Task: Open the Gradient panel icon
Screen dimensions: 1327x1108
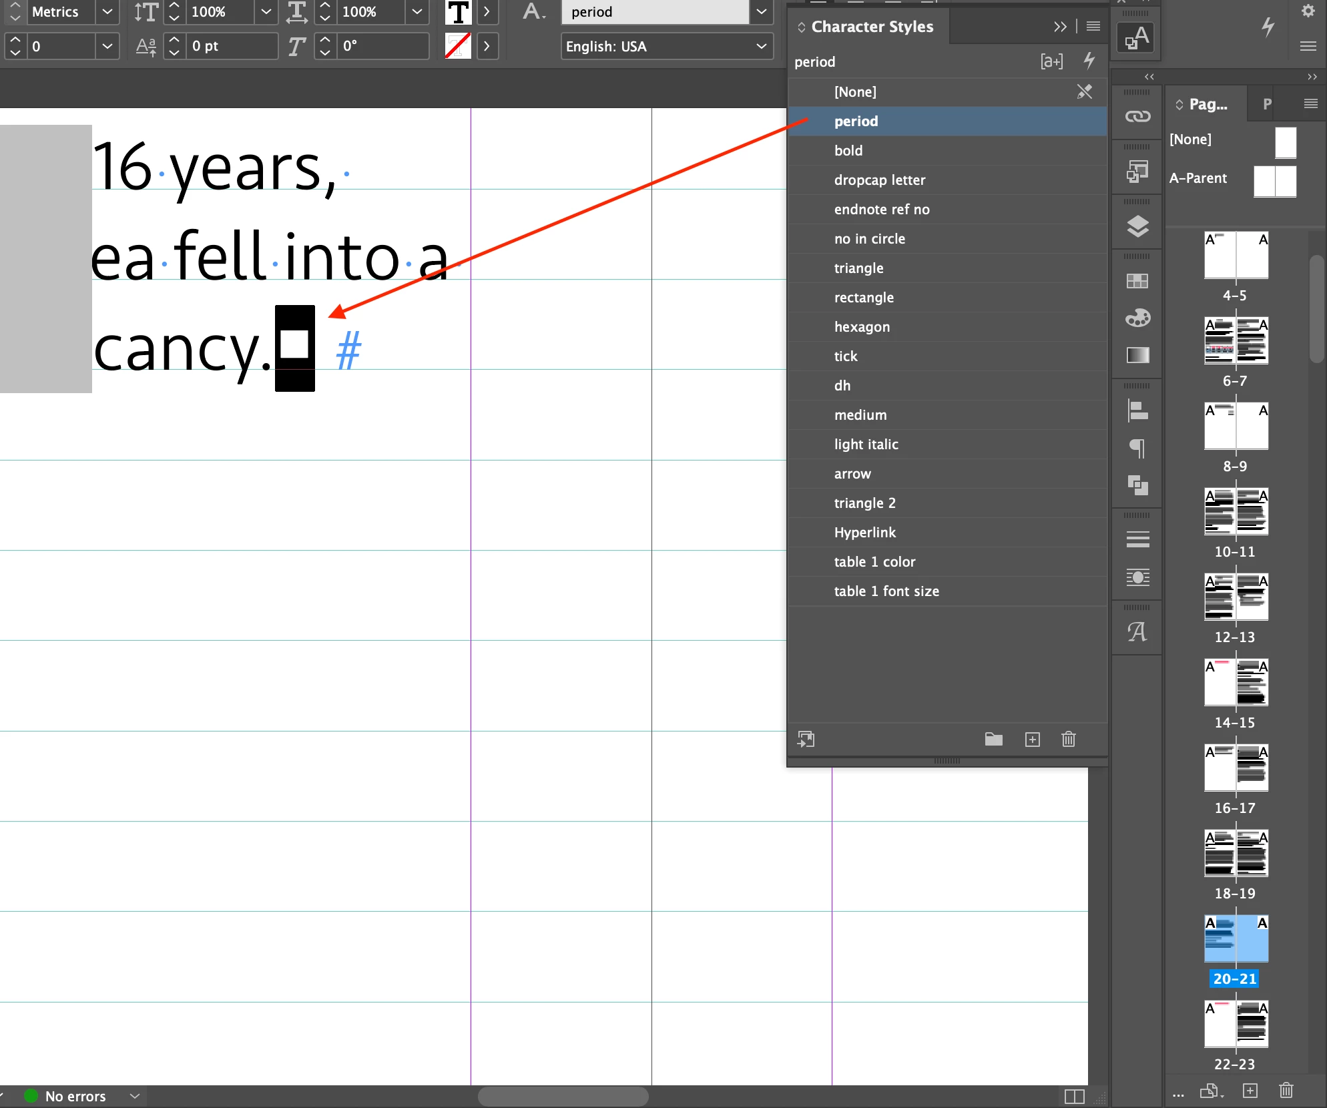Action: click(1137, 355)
